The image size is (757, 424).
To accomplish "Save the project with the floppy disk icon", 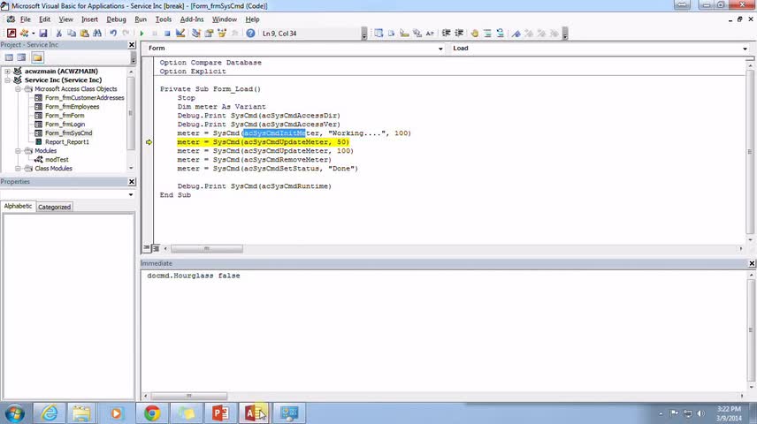I will 43,34.
